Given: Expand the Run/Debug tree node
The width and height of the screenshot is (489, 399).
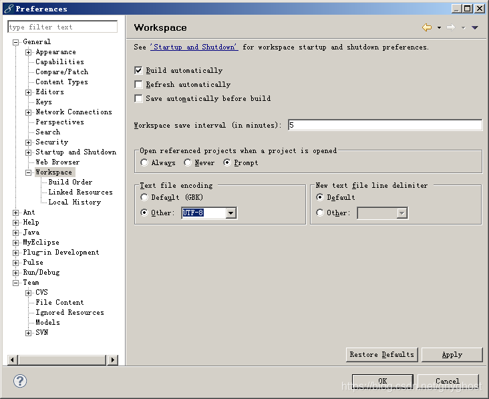Looking at the screenshot, I should pyautogui.click(x=15, y=273).
